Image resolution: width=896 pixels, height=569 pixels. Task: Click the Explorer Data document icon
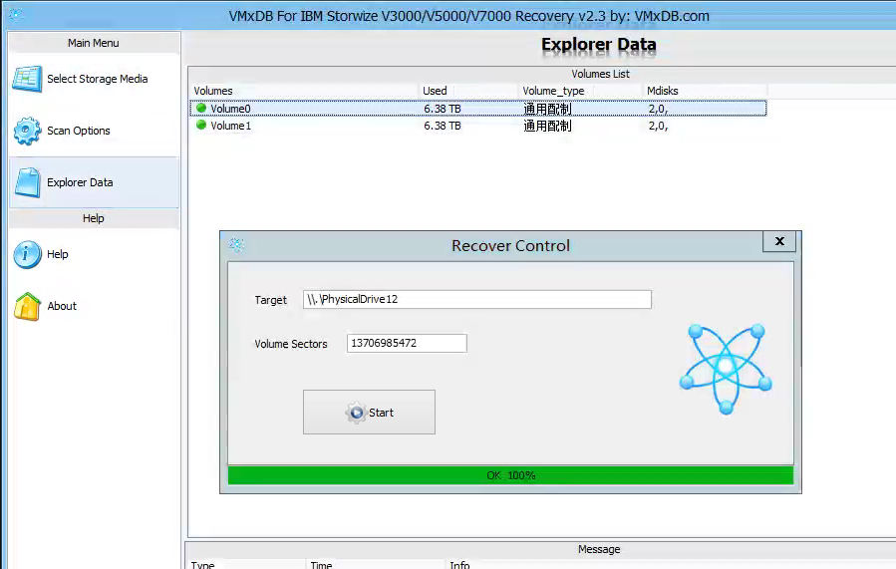coord(28,182)
